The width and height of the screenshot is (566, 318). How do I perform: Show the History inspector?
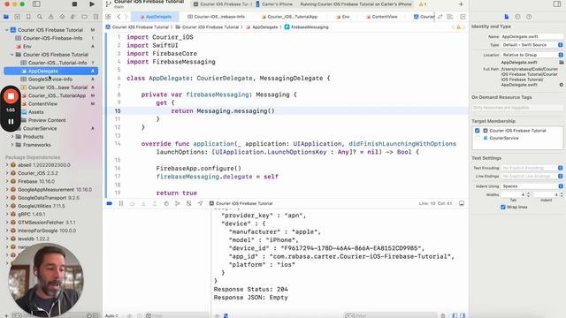coord(517,17)
